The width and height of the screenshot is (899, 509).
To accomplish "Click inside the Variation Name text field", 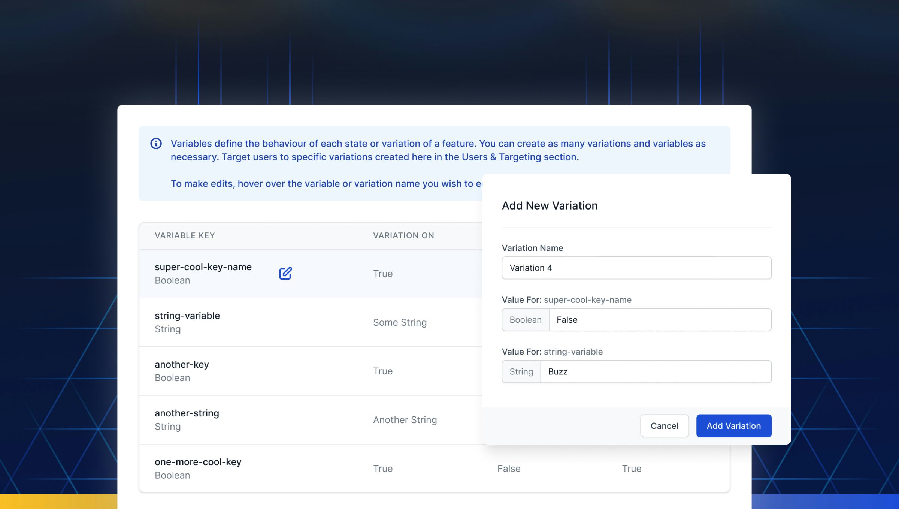I will point(636,268).
